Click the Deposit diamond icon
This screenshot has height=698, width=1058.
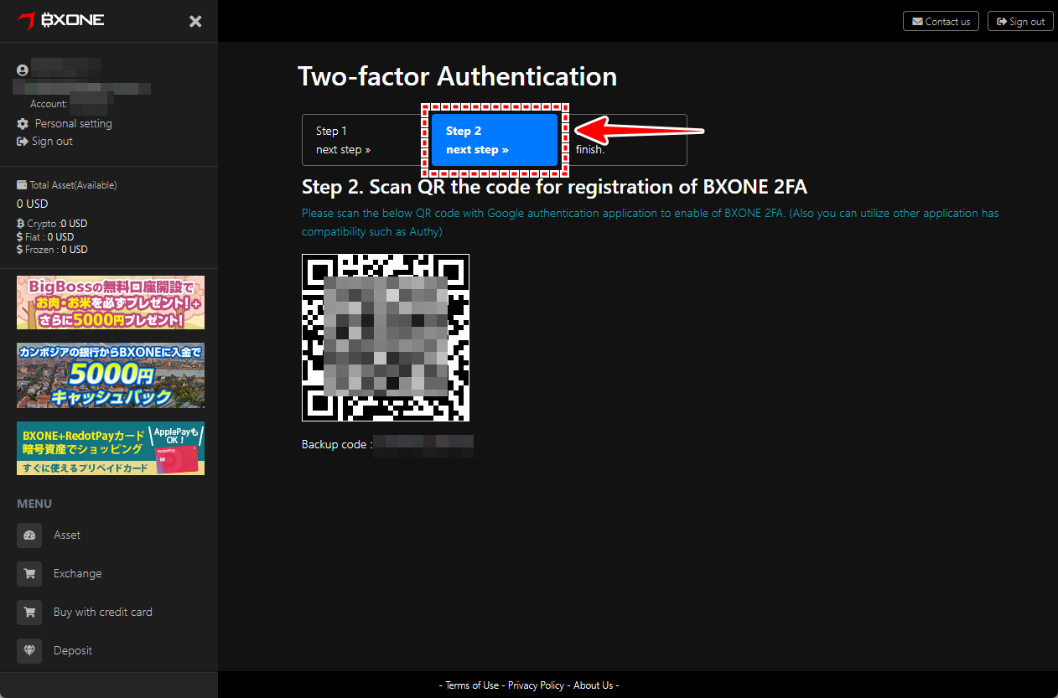pos(29,651)
